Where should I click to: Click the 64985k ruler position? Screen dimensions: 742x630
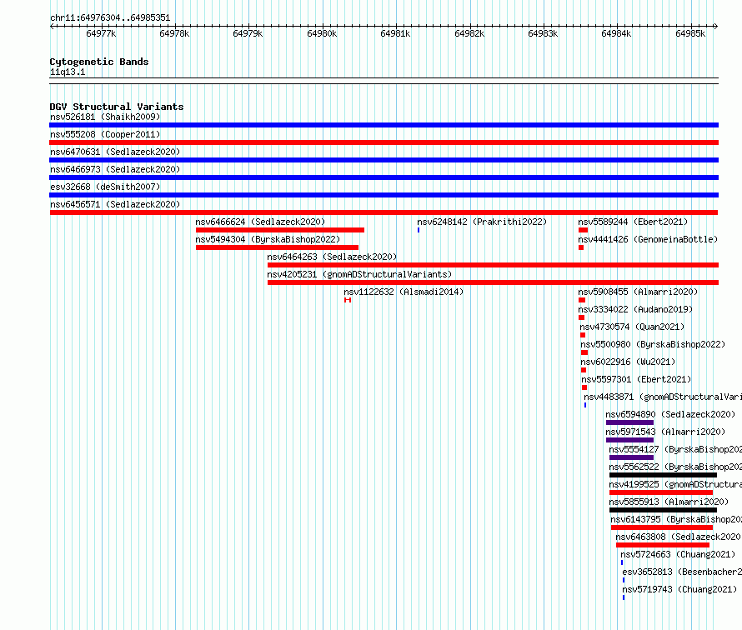click(690, 33)
